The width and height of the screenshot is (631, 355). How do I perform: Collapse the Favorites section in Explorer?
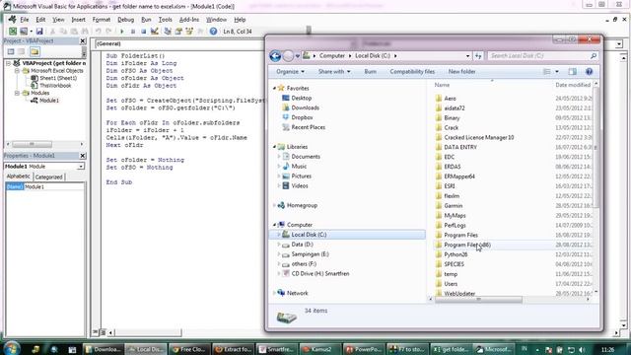coord(274,88)
